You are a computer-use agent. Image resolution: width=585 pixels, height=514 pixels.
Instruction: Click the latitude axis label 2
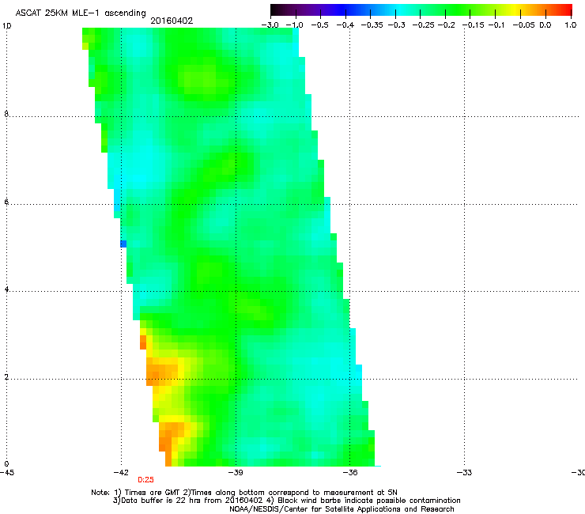point(6,377)
